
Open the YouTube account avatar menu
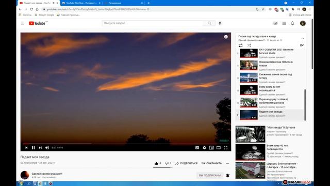(303, 23)
